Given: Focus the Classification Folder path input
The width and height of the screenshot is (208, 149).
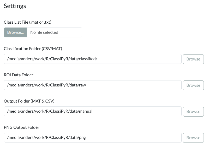Looking at the screenshot, I should tap(93, 59).
